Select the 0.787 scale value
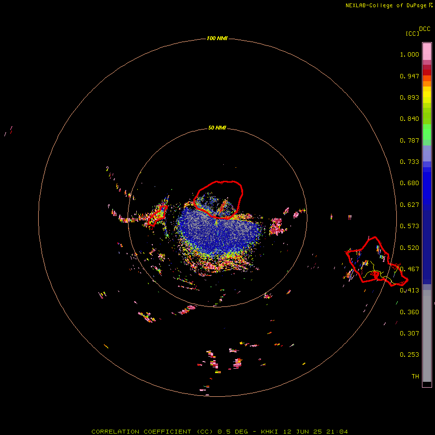 pos(409,140)
